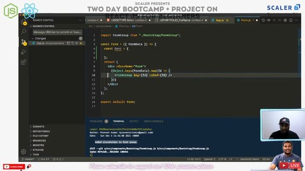The width and height of the screenshot is (305, 171).
Task: Select the Source Control activity bar icon
Action: click(x=24, y=42)
